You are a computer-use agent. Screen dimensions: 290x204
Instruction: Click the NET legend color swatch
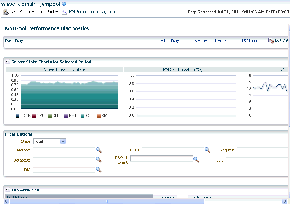tap(66, 116)
